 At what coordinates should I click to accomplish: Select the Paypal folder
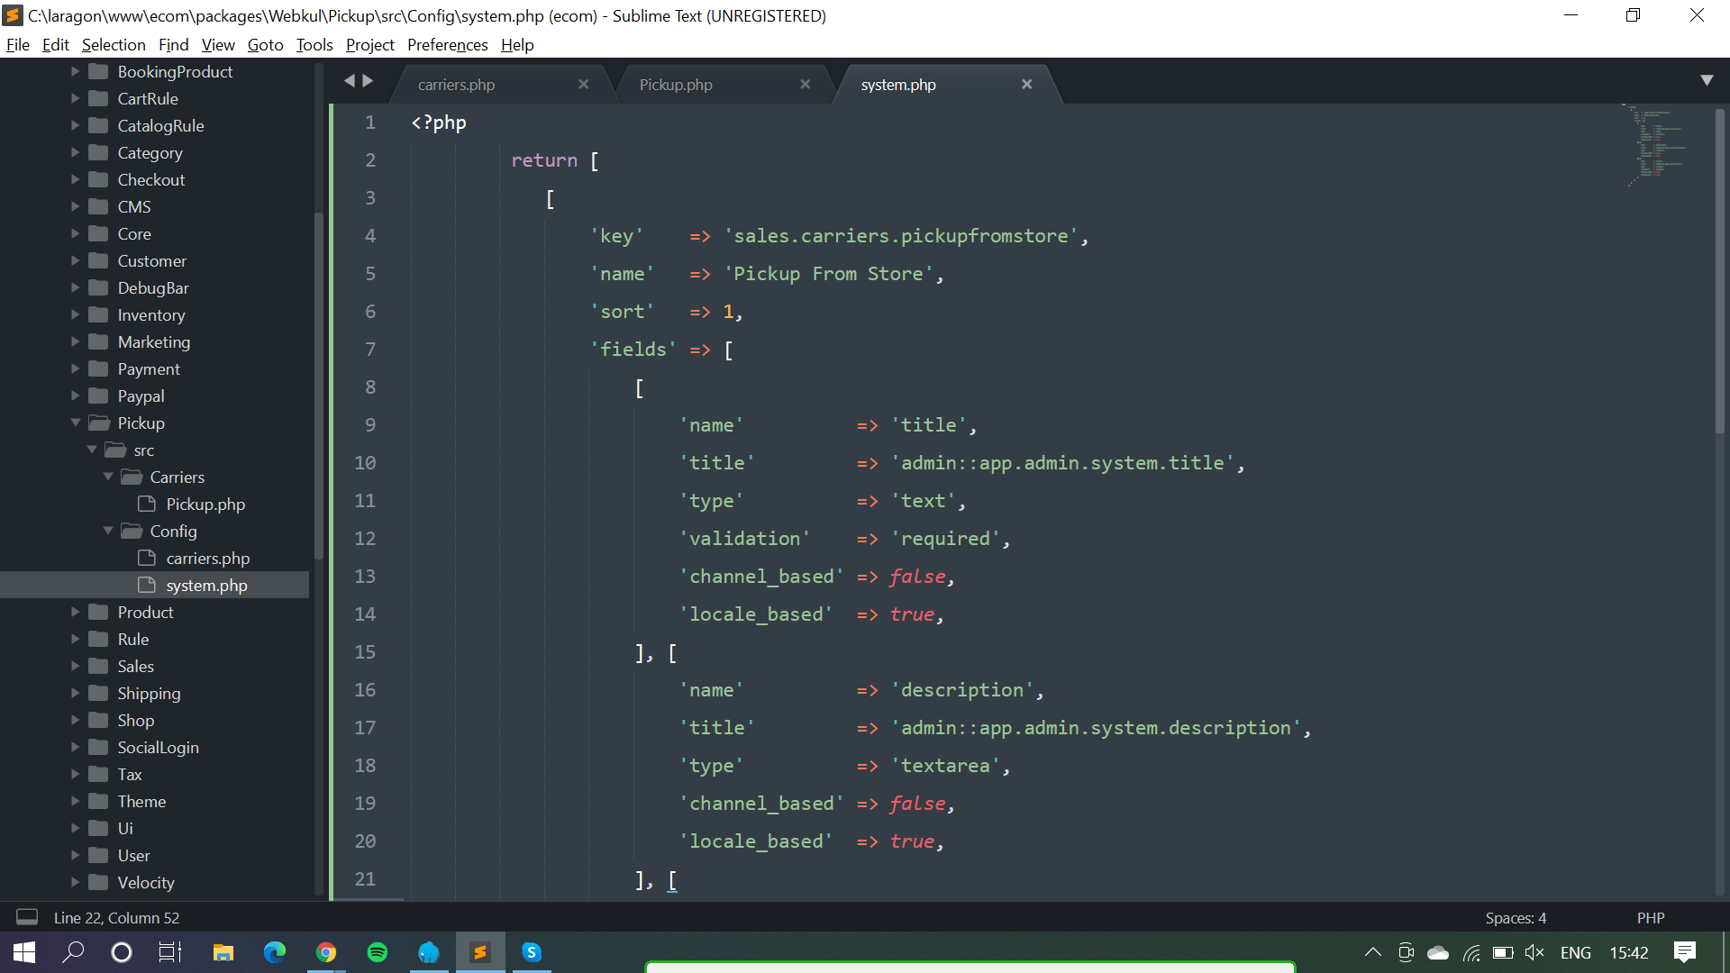pos(141,396)
